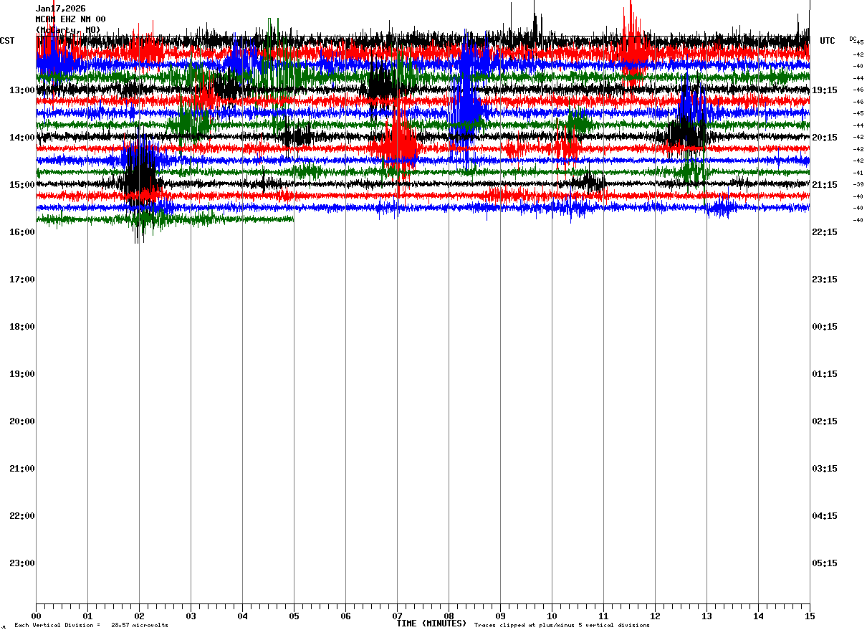Click the "Traces clipped at plus/minus 5 vertical divisions" note
Image resolution: width=867 pixels, height=635 pixels.
point(562,626)
